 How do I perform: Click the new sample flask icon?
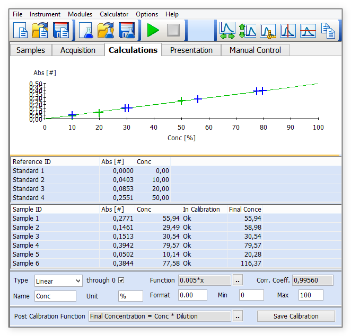coord(86,30)
